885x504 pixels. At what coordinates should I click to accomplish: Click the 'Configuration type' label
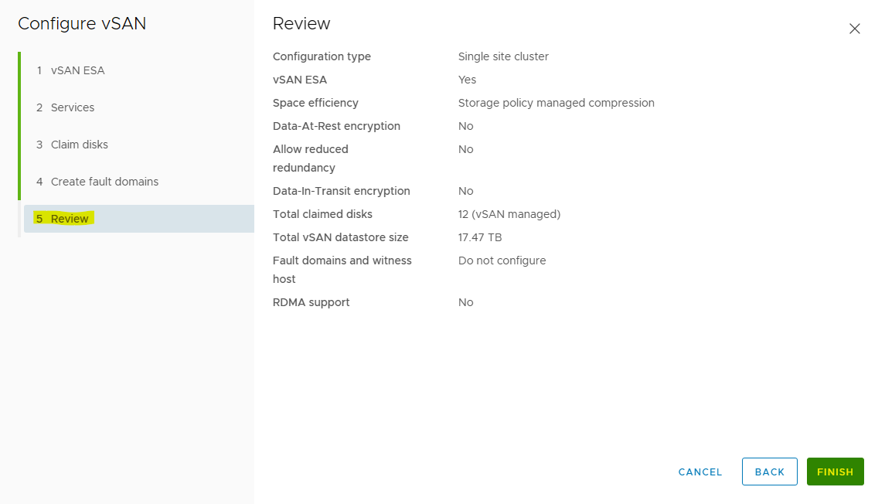[x=322, y=56]
